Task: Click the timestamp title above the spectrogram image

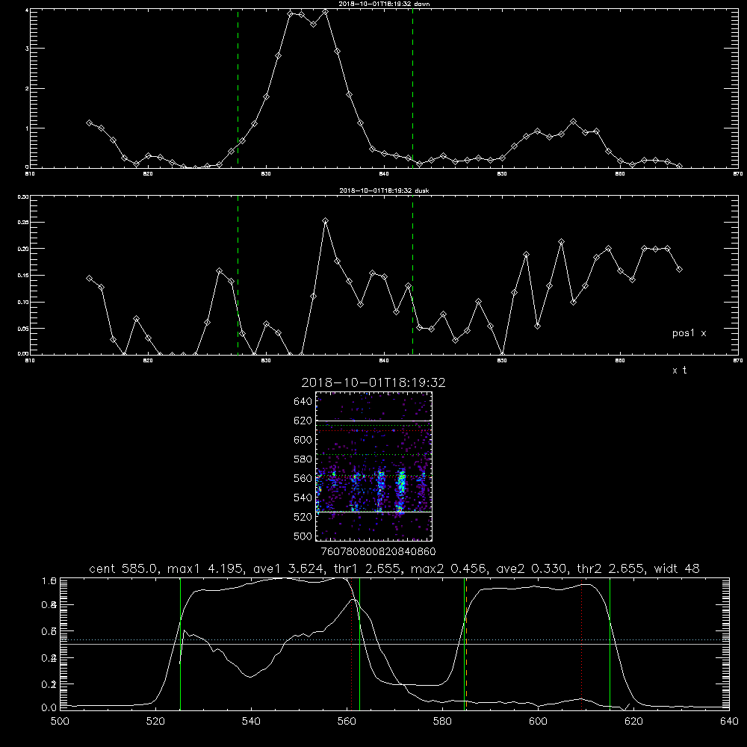Action: pos(373,382)
